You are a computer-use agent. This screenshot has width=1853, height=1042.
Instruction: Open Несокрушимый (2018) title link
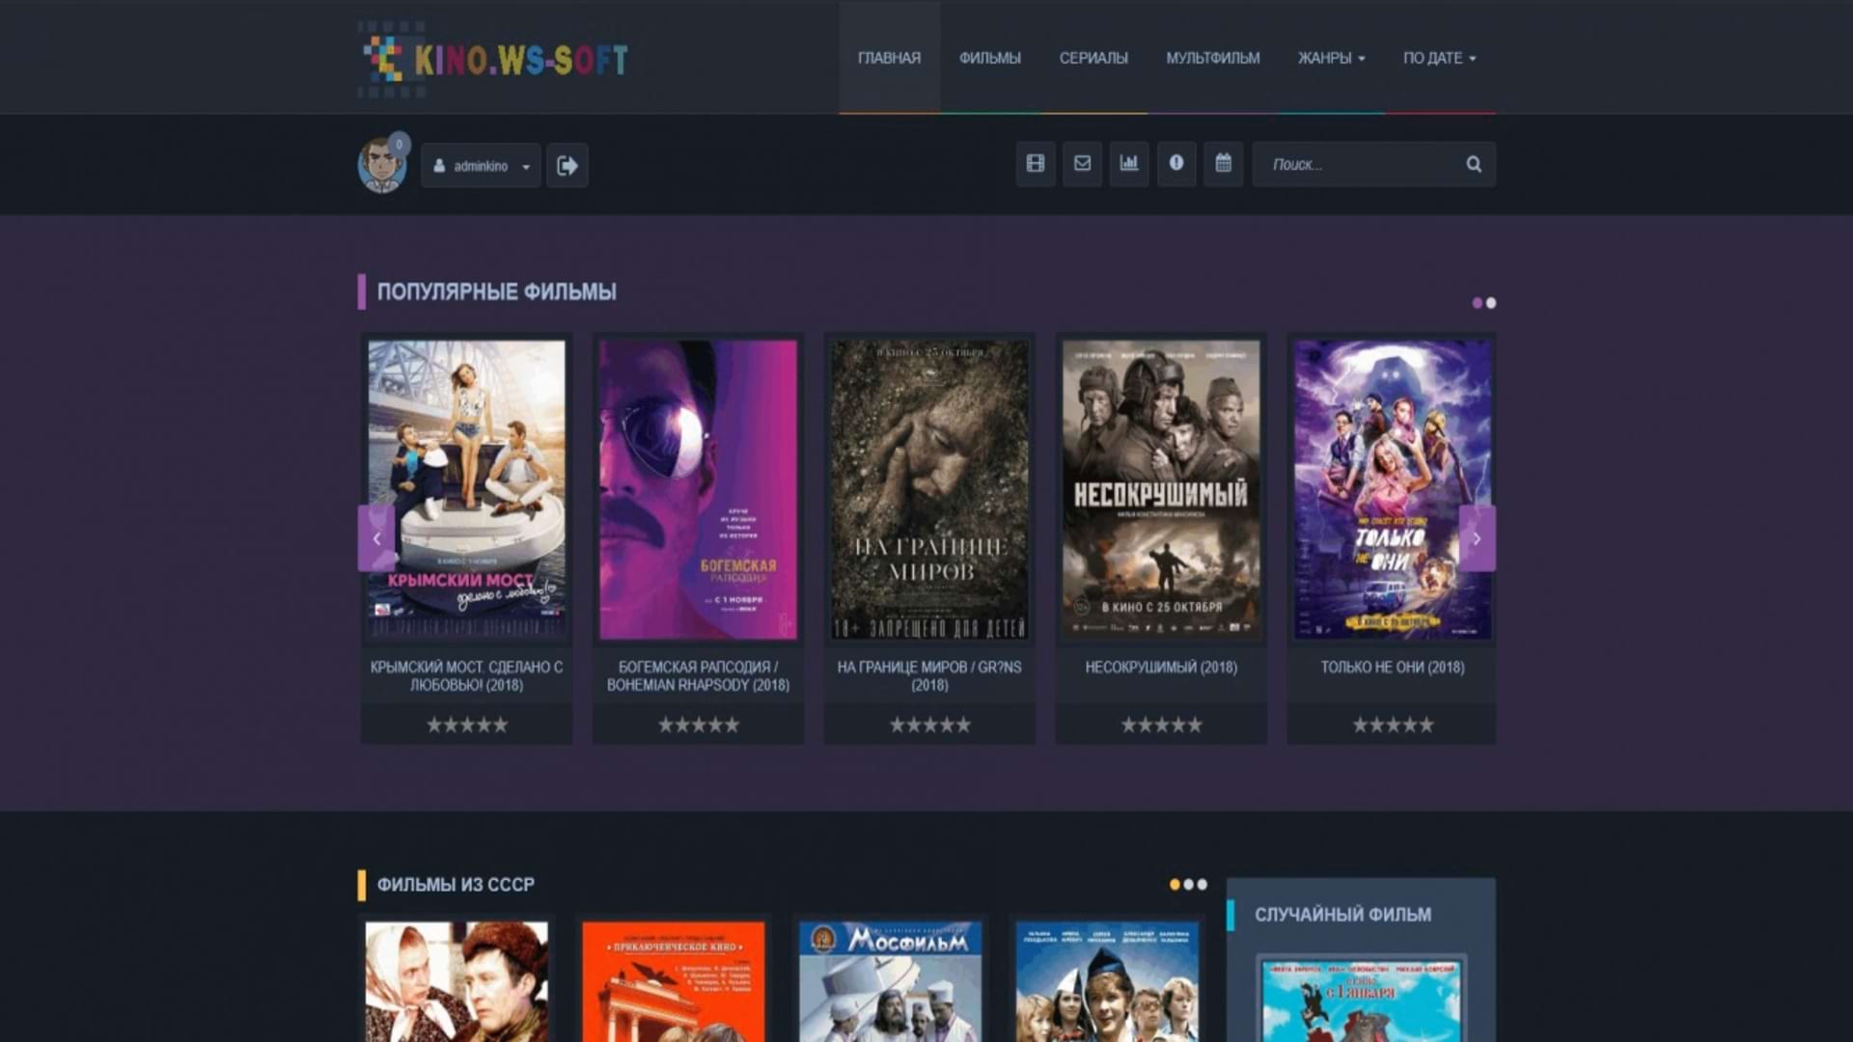pyautogui.click(x=1161, y=667)
